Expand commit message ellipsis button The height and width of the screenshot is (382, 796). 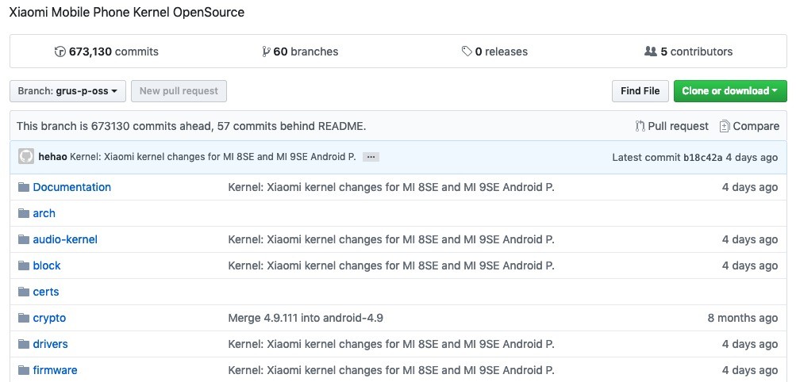click(371, 157)
